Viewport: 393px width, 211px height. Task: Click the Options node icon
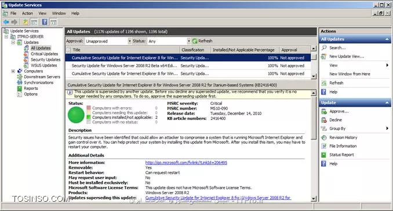20,94
